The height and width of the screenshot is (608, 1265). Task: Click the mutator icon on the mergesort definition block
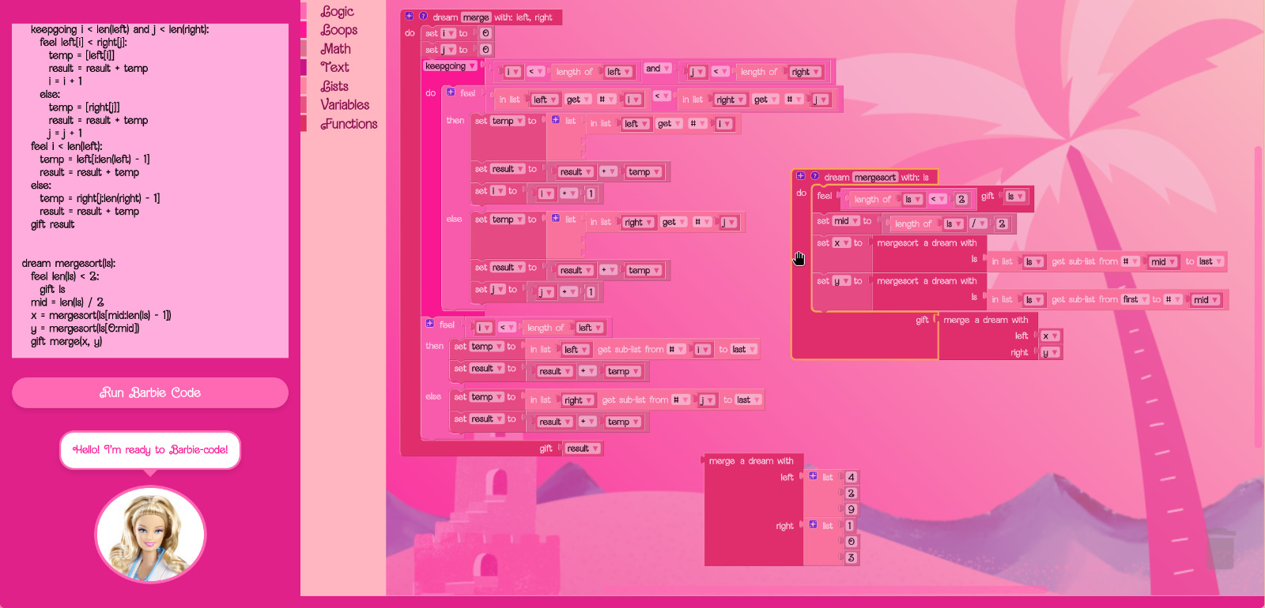800,176
